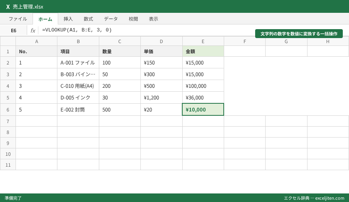Select column H header
This screenshot has height=202, width=349.
point(328,41)
